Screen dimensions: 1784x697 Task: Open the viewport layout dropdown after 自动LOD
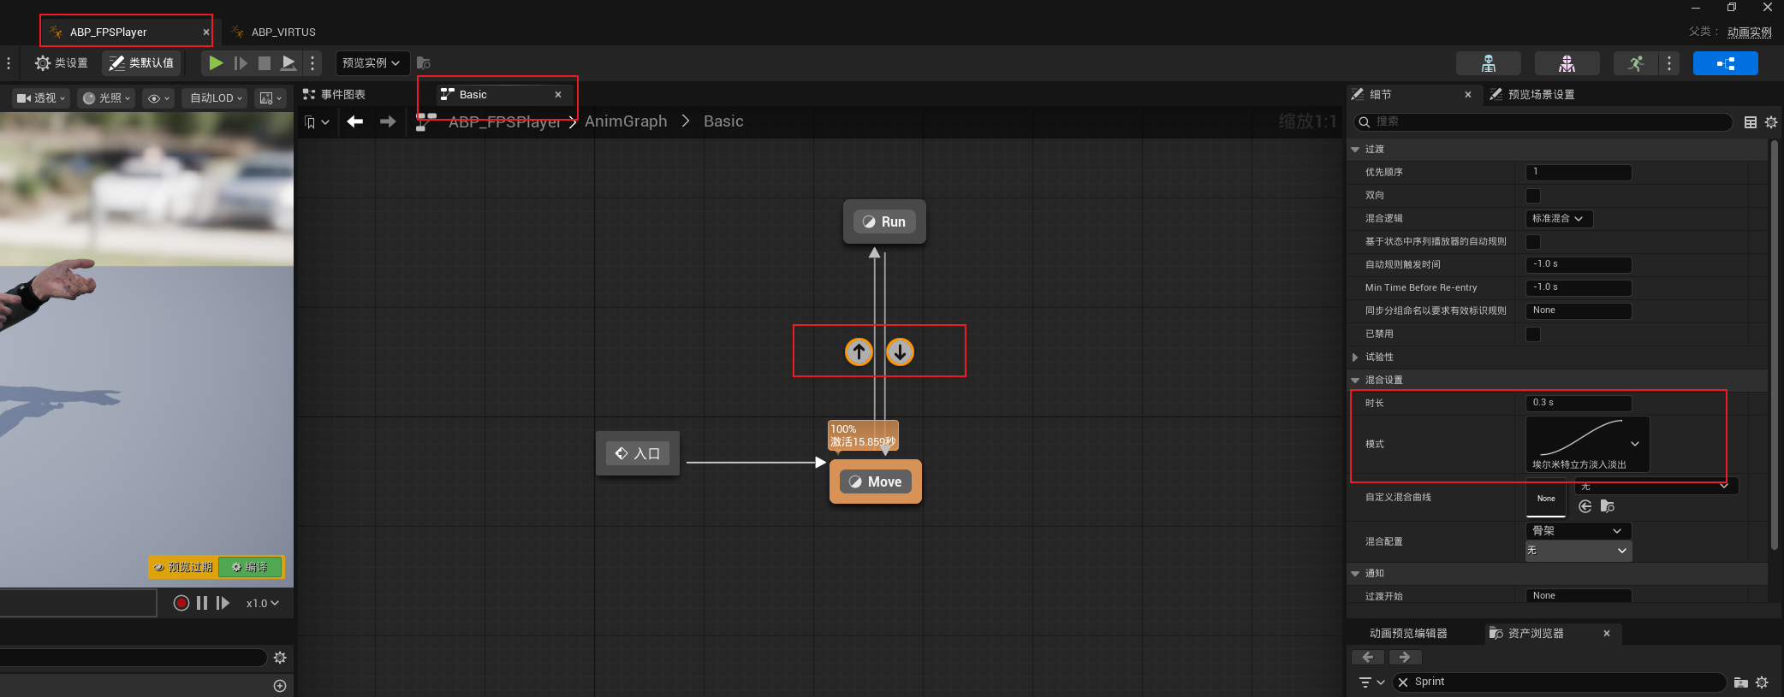pyautogui.click(x=271, y=98)
